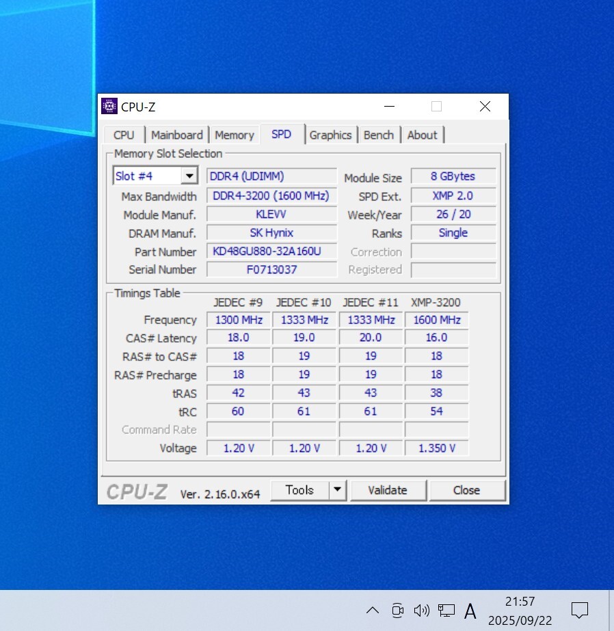Open the Tools dropdown arrow
This screenshot has width=614, height=631.
tap(338, 489)
